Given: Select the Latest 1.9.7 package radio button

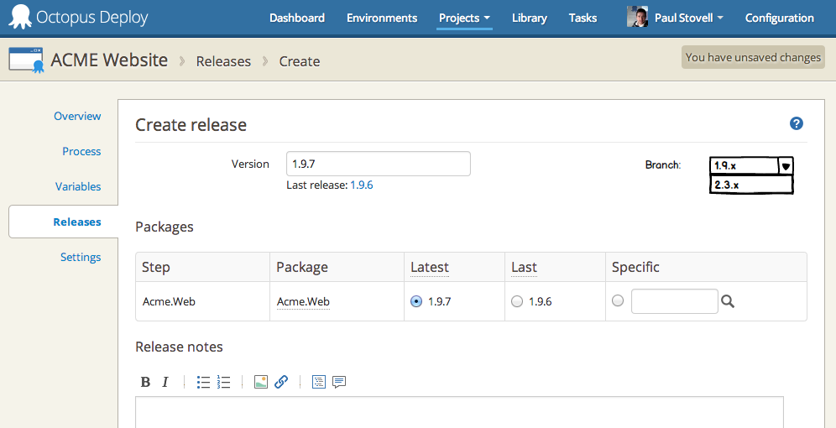Looking at the screenshot, I should [x=416, y=301].
